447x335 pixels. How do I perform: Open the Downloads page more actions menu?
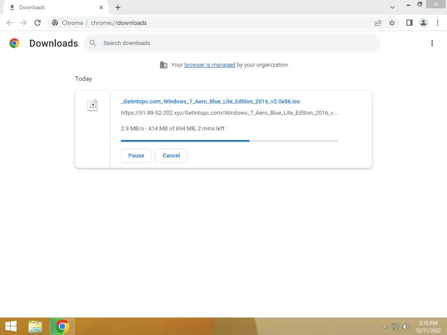tap(432, 43)
